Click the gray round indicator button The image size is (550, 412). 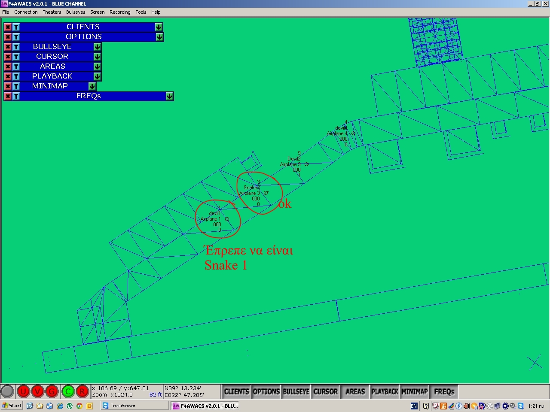point(7,391)
